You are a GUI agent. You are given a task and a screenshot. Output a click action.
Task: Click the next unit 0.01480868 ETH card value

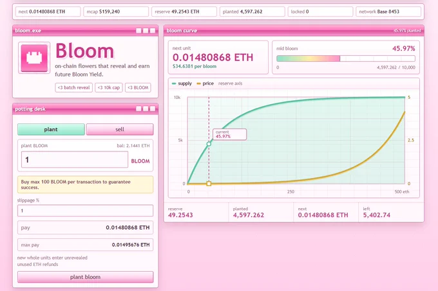[213, 57]
